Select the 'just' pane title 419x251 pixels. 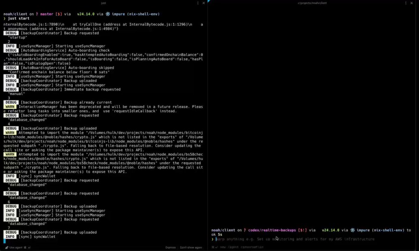click(103, 3)
